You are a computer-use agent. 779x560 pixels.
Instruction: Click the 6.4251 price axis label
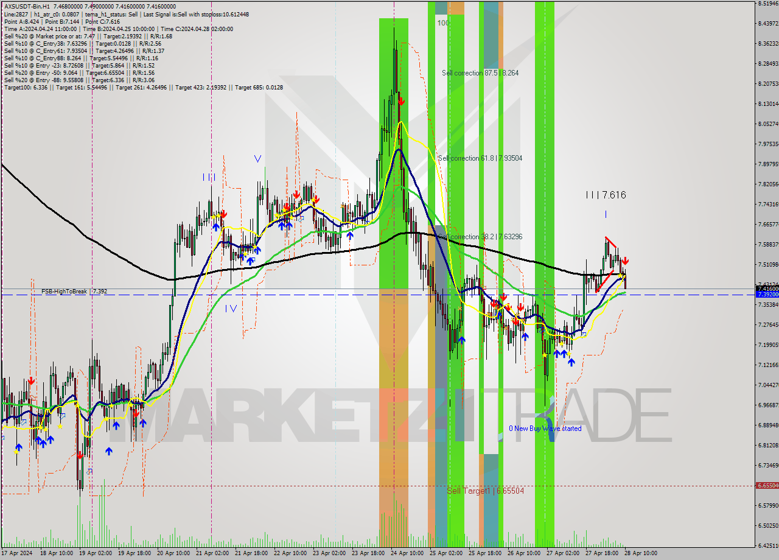768,545
